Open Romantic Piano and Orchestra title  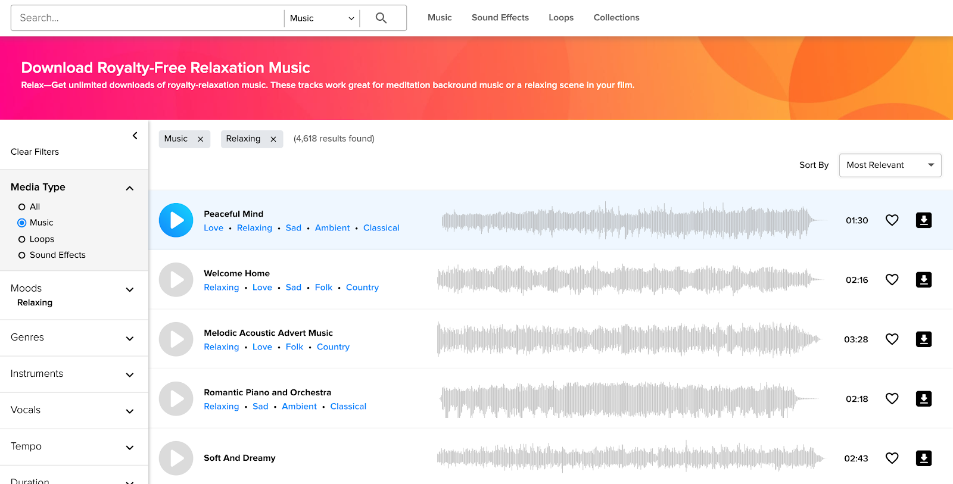267,392
